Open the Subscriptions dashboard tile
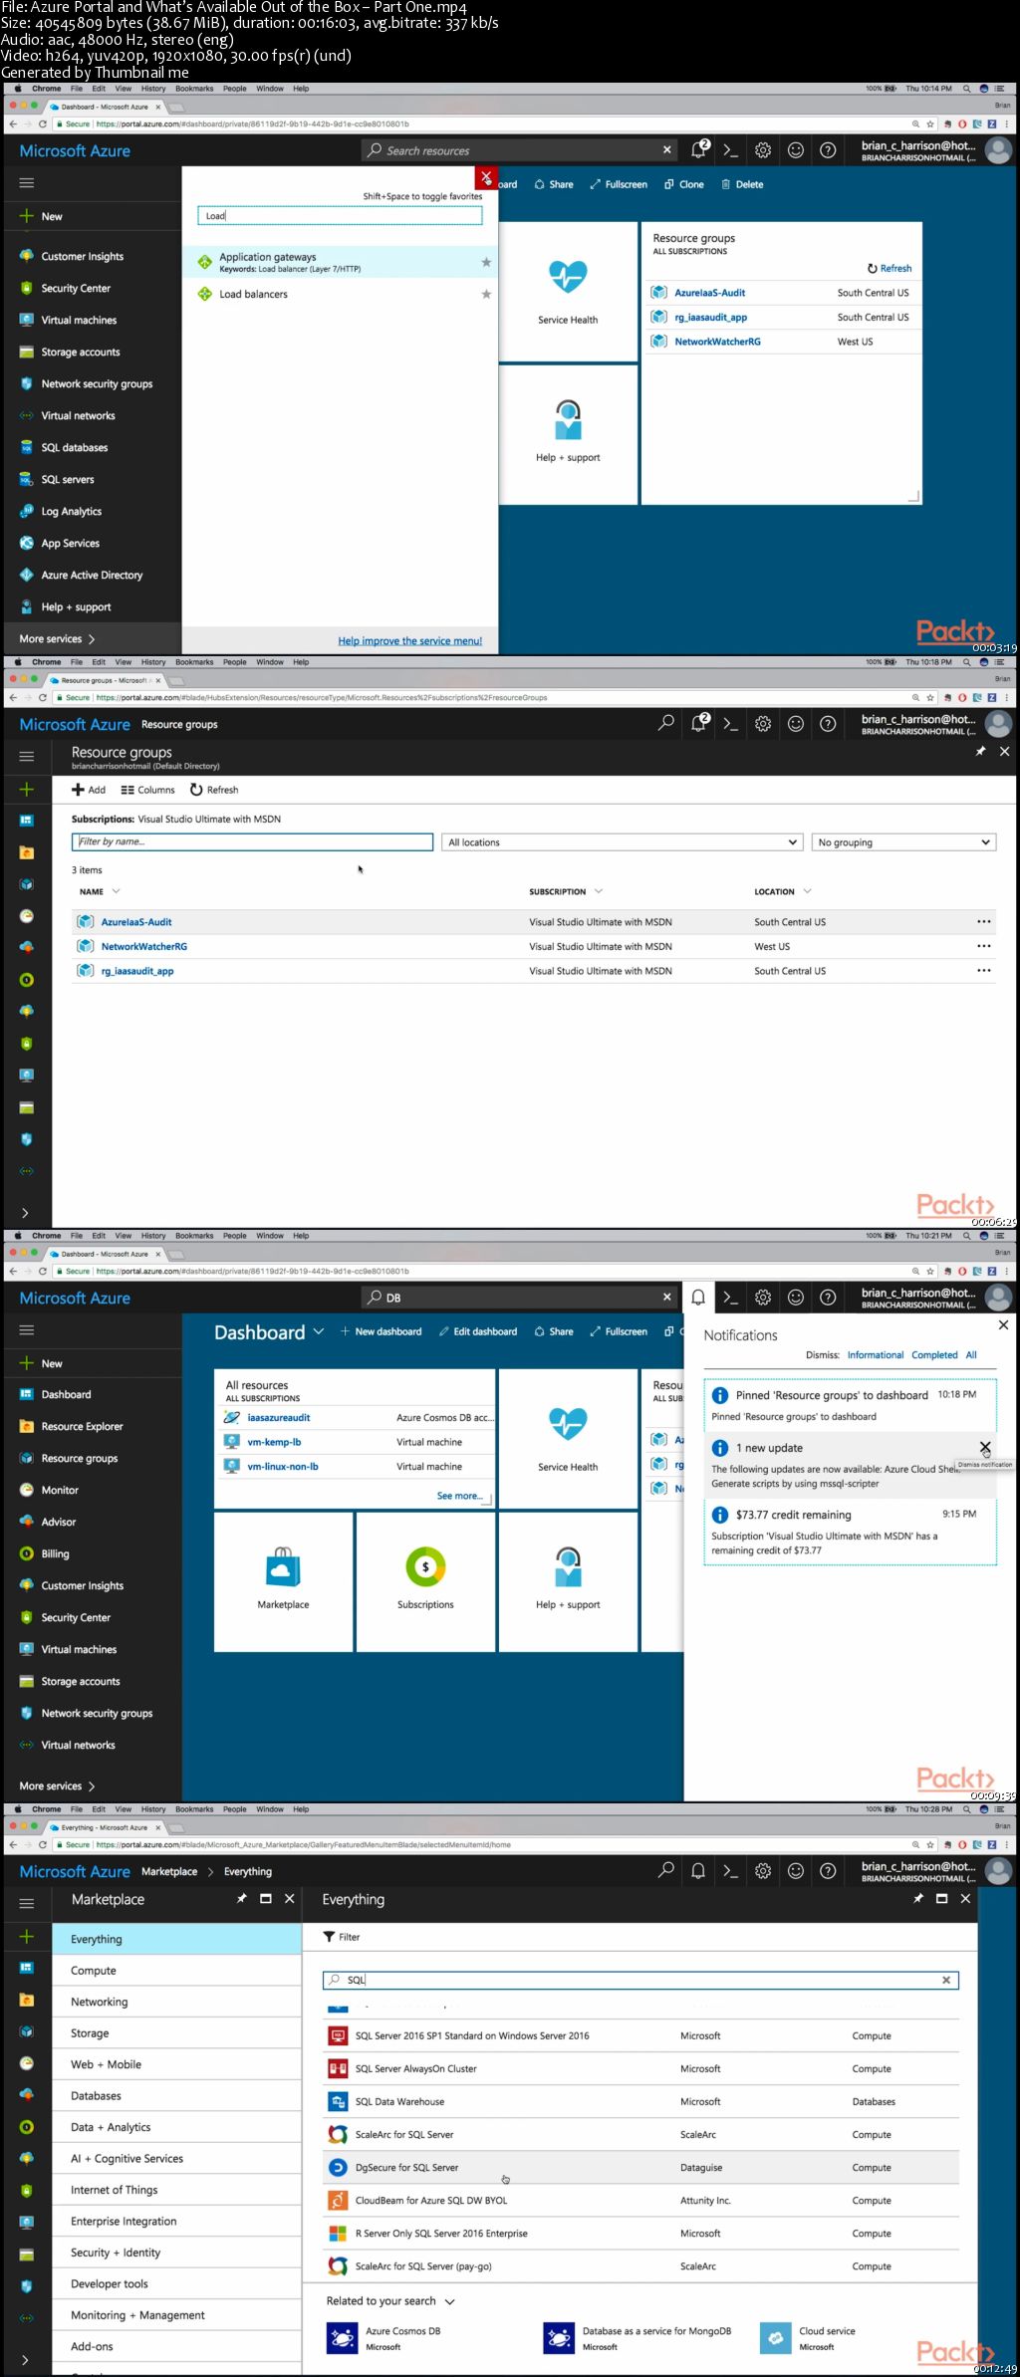 click(425, 1580)
